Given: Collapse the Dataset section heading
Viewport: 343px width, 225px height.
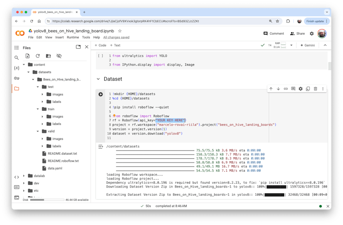Looking at the screenshot, I should tap(98, 79).
